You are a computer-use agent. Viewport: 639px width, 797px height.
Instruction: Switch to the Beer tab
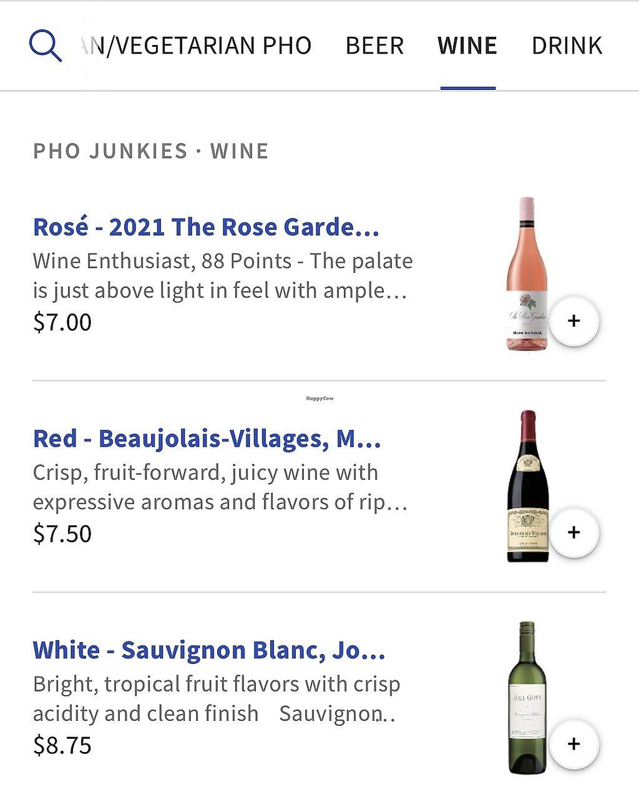coord(374,46)
